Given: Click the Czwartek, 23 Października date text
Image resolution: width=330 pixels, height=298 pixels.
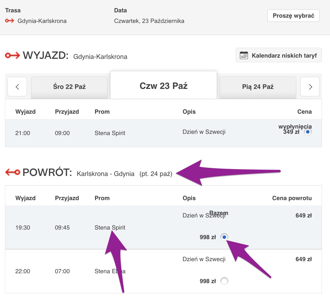Looking at the screenshot, I should pos(149,21).
